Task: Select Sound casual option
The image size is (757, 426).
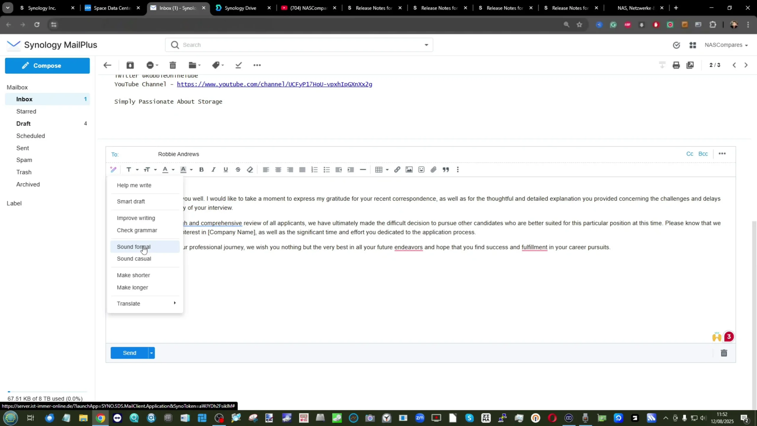Action: [145, 259]
